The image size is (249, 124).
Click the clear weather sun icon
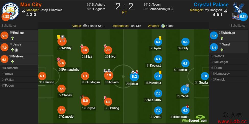point(163,26)
